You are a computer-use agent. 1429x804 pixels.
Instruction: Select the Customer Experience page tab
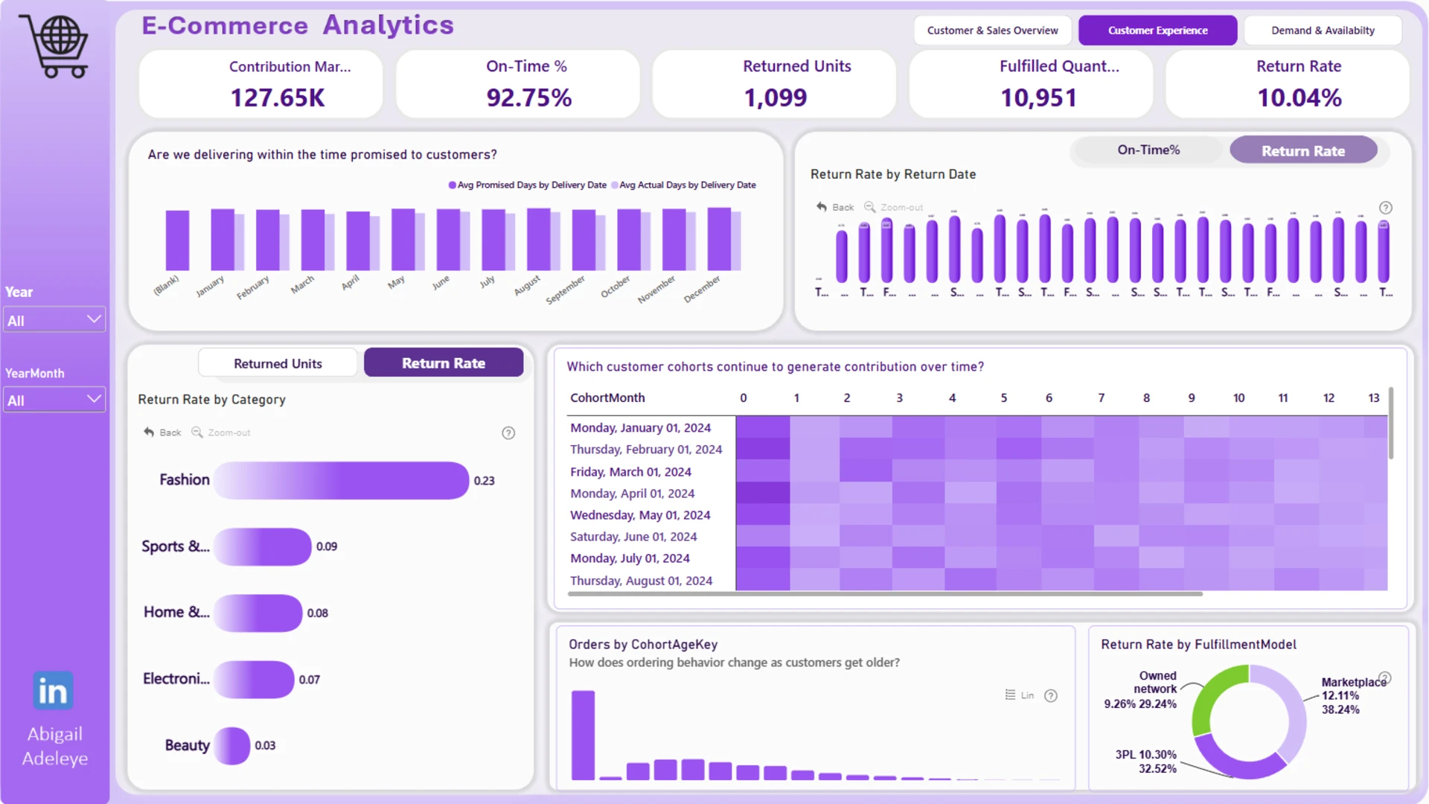point(1157,31)
